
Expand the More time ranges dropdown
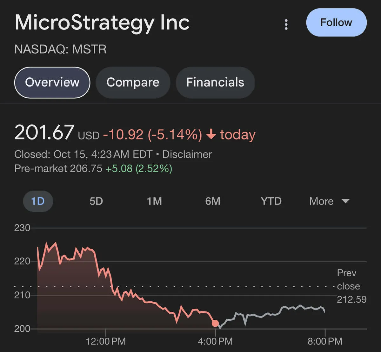pos(321,201)
